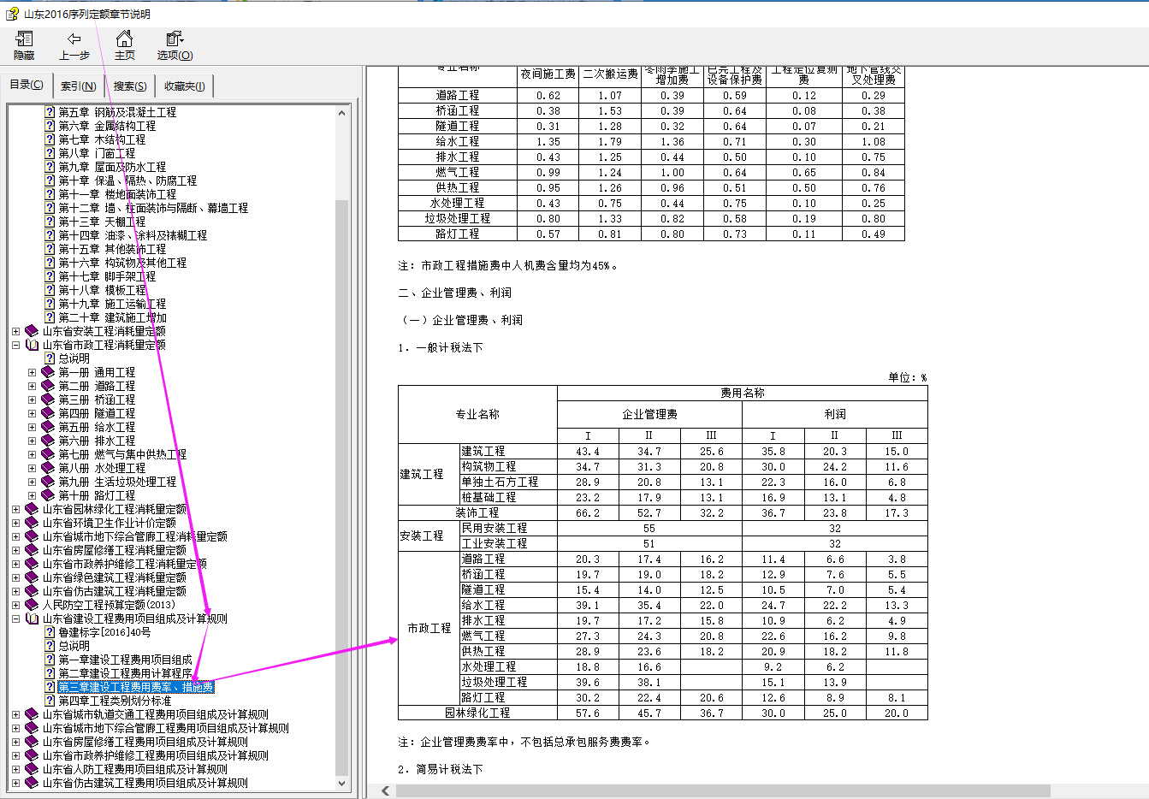The width and height of the screenshot is (1149, 799).
Task: Switch to the 搜索(S) tab
Action: 130,86
